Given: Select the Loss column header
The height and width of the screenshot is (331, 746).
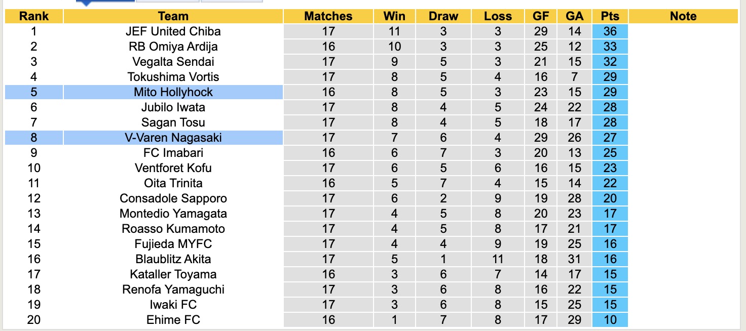Looking at the screenshot, I should click(498, 16).
